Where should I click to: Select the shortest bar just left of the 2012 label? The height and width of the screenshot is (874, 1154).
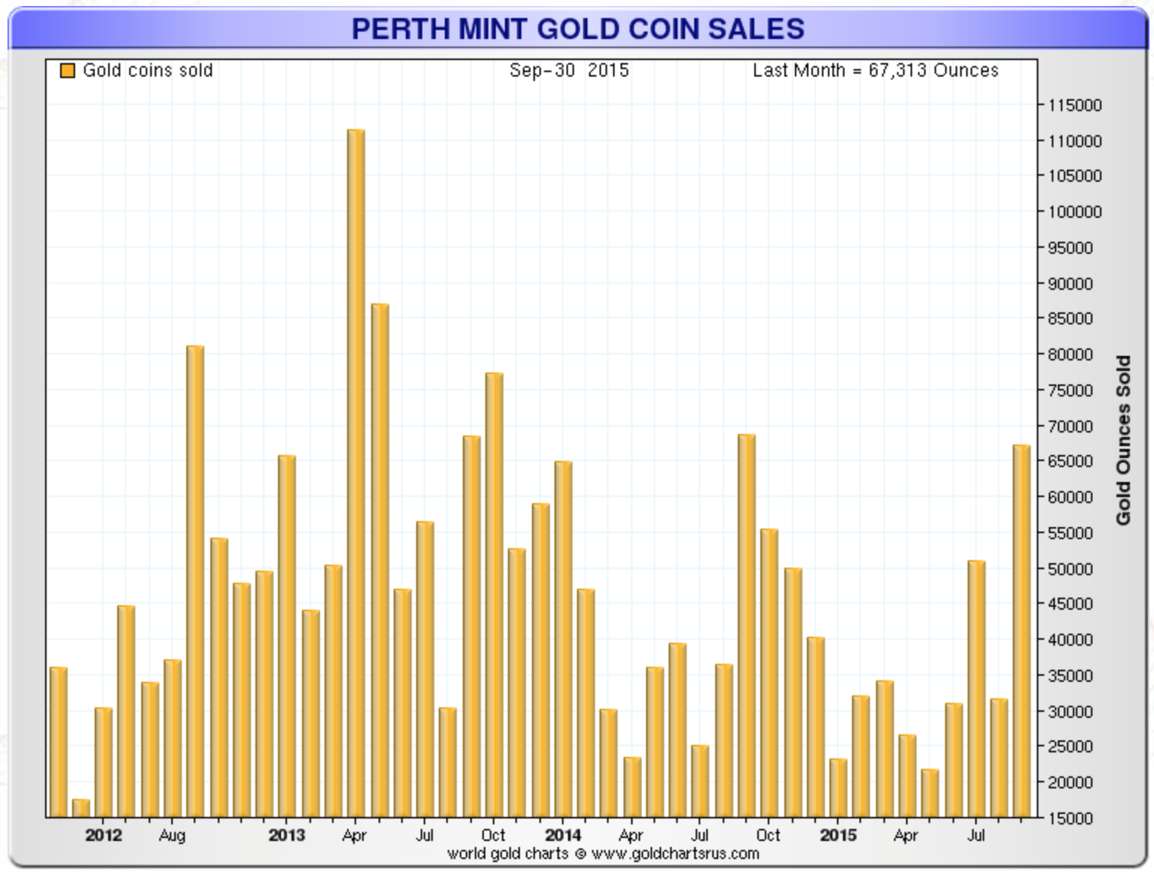[x=80, y=808]
